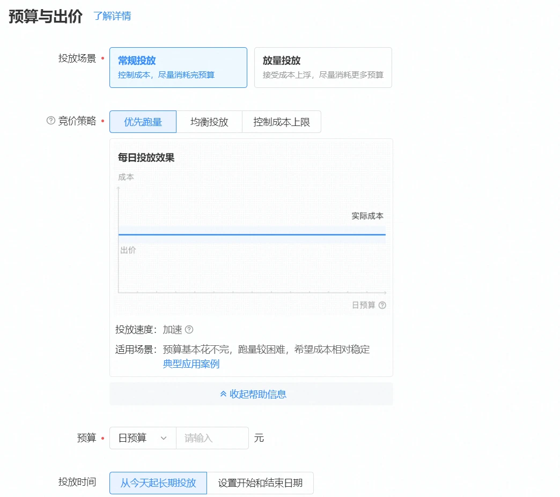Focus the budget amount 请输入 field
The width and height of the screenshot is (560, 497).
click(212, 438)
